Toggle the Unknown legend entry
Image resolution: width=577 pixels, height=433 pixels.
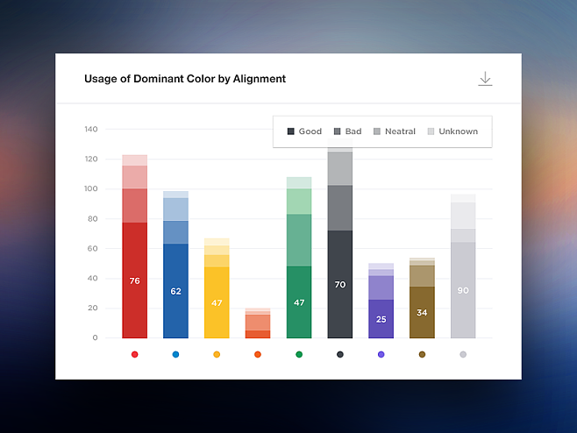click(x=452, y=131)
